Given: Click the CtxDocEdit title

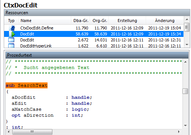Looking at the screenshot, I should pos(21,5).
